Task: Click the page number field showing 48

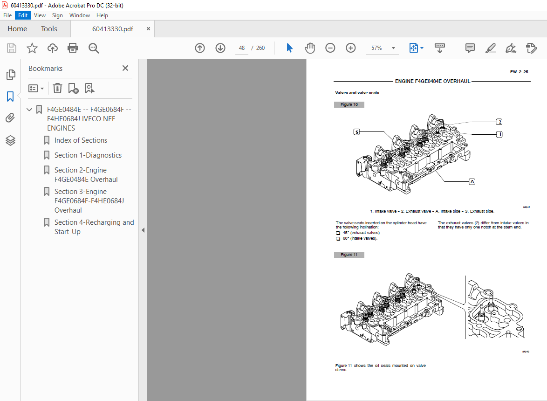Action: coord(242,48)
